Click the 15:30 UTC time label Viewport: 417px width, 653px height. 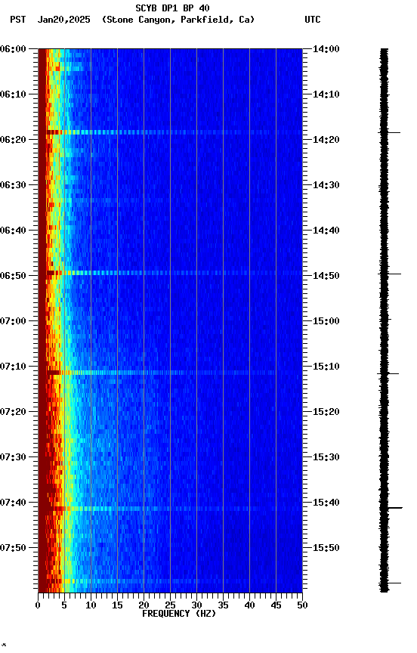pyautogui.click(x=326, y=457)
